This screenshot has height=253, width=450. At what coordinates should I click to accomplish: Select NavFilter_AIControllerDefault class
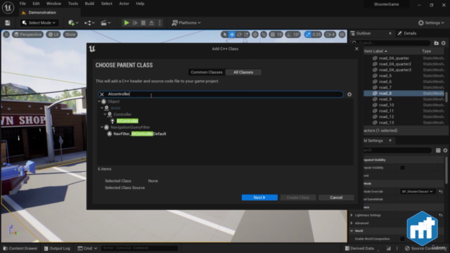click(140, 134)
